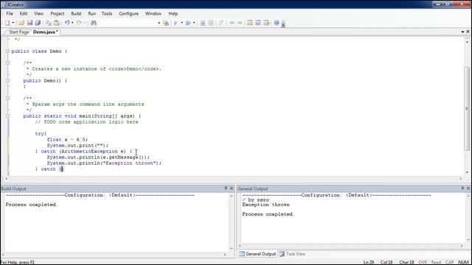The width and height of the screenshot is (472, 265).
Task: Collapse the '@param args' comment fold
Action: coord(8,98)
